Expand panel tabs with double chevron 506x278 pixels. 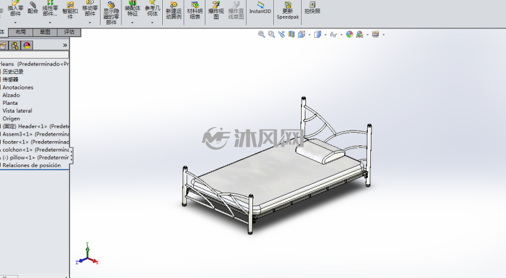[65, 46]
